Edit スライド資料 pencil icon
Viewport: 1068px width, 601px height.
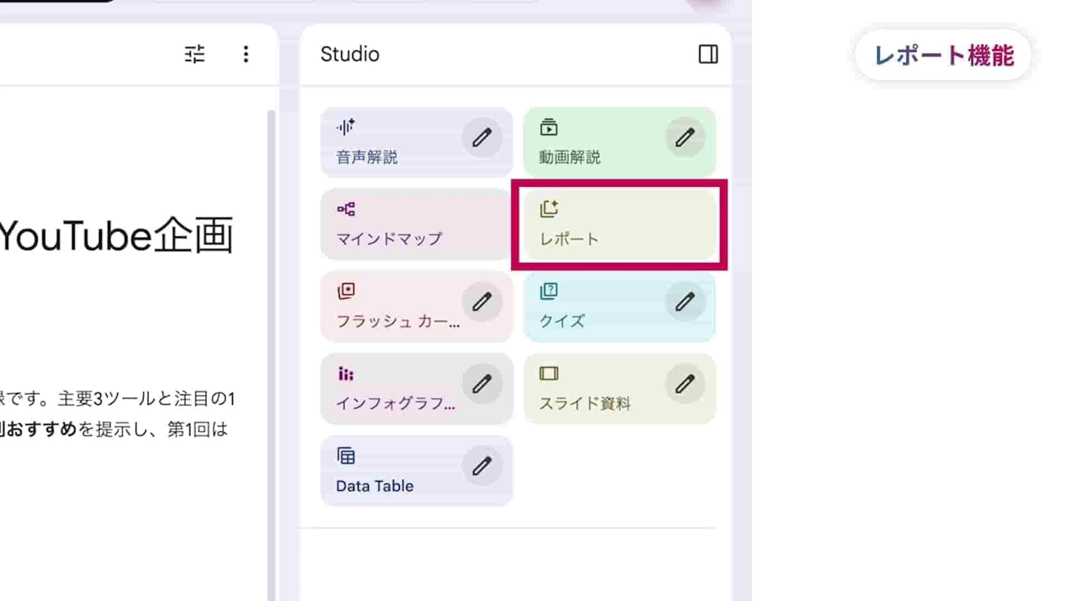685,384
